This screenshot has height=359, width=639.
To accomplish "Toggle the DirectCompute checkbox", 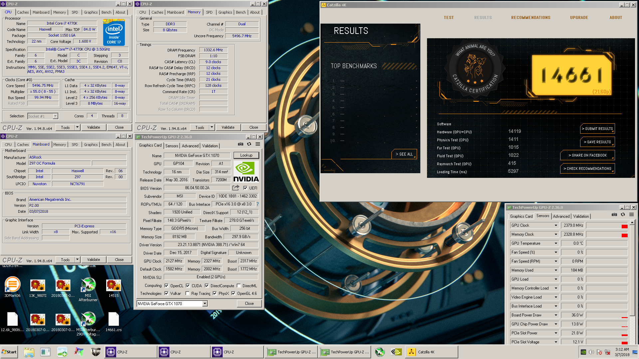I will coord(207,286).
